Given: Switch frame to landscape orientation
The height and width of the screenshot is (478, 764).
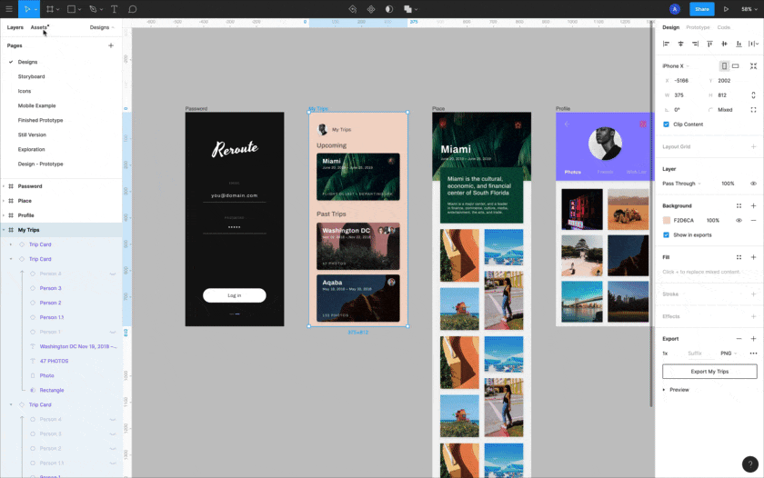Looking at the screenshot, I should [x=736, y=66].
